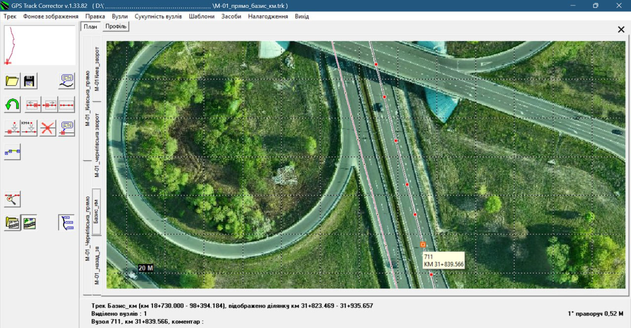Save the track with the floppy disk icon

[x=29, y=81]
